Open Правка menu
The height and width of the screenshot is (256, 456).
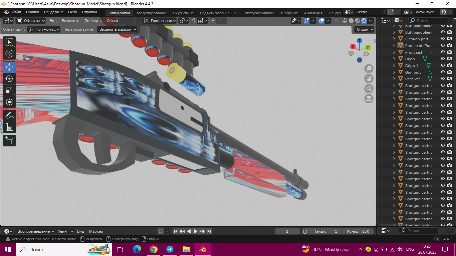click(33, 12)
